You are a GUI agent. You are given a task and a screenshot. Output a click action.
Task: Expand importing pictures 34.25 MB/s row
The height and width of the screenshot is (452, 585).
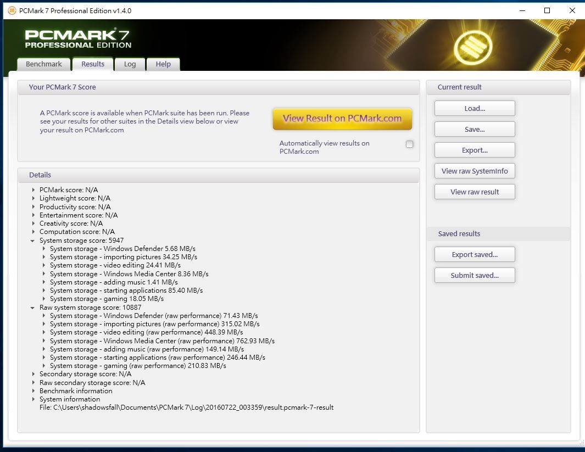tap(43, 257)
